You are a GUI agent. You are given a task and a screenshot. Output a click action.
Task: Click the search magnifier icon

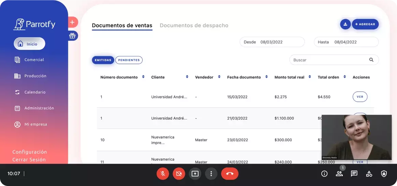(371, 60)
